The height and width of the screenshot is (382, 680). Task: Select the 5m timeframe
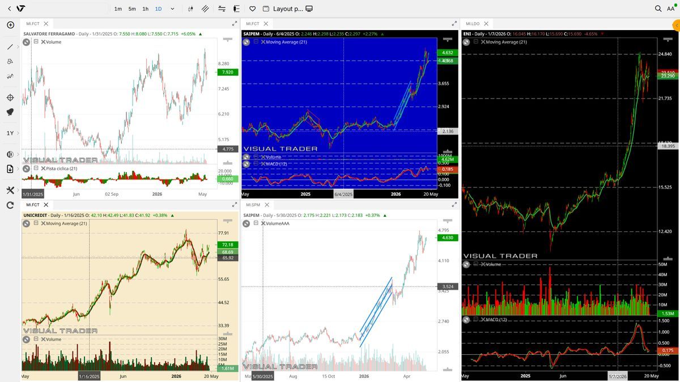click(132, 8)
